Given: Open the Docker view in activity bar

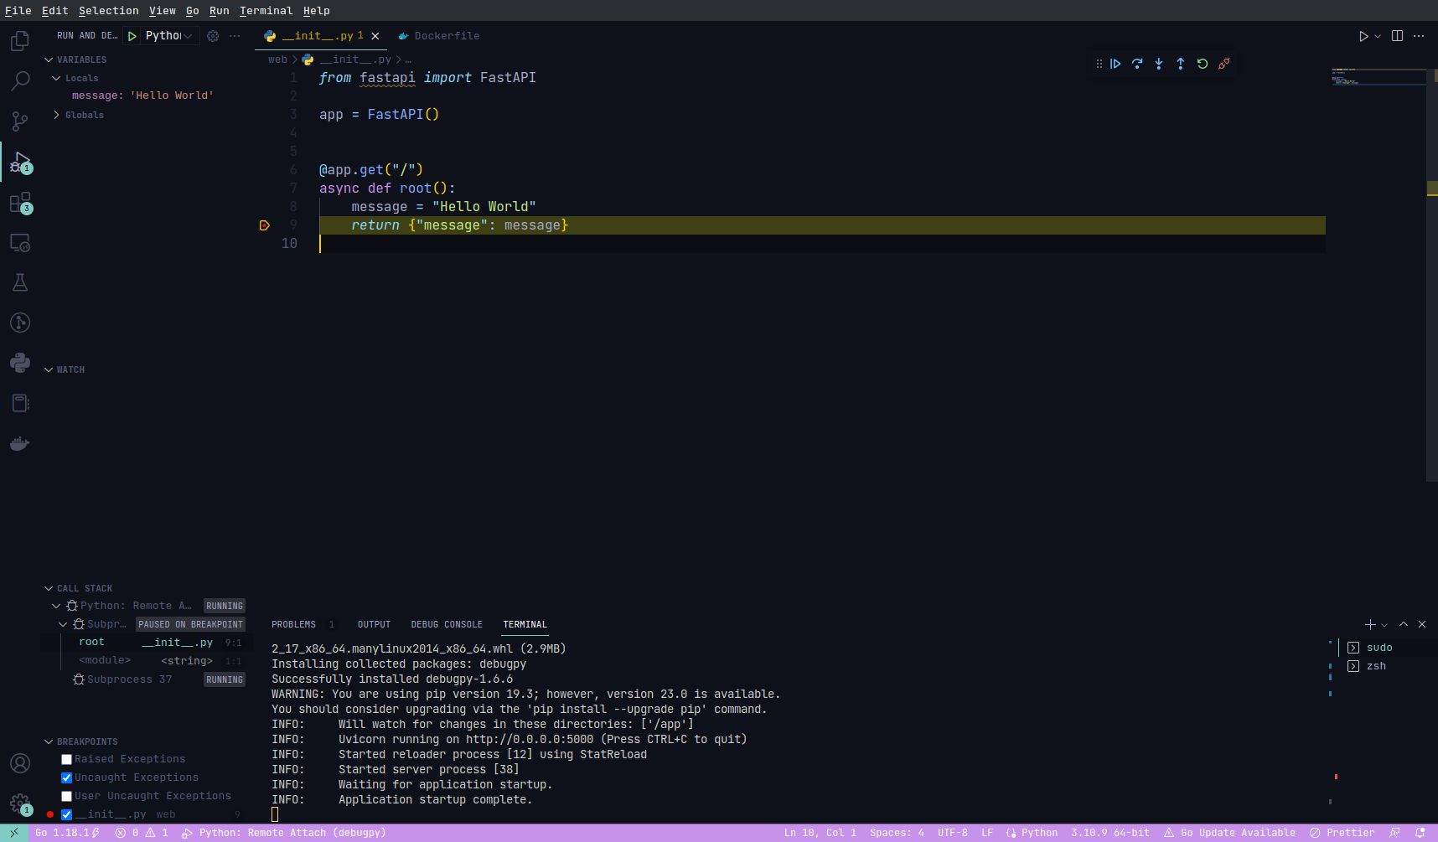Looking at the screenshot, I should tap(20, 443).
